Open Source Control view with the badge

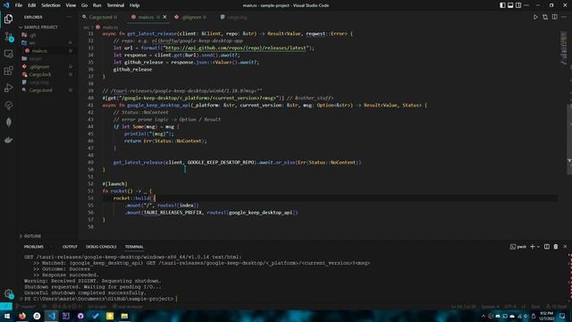pyautogui.click(x=8, y=37)
